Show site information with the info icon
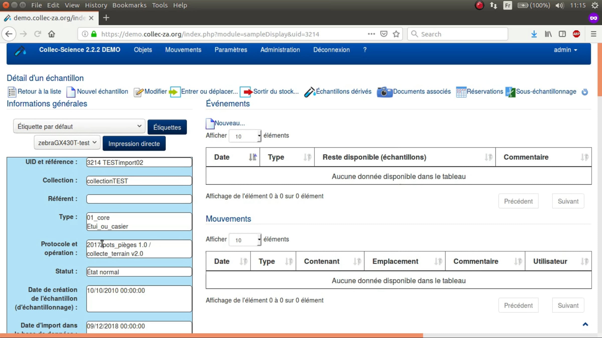Viewport: 602px width, 338px height. pyautogui.click(x=85, y=34)
